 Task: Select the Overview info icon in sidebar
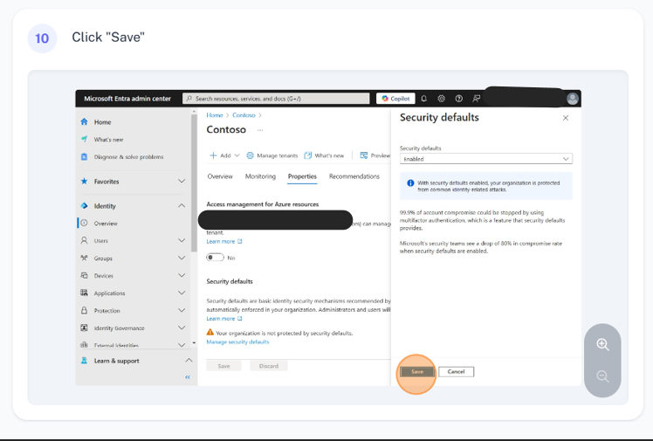pyautogui.click(x=84, y=223)
